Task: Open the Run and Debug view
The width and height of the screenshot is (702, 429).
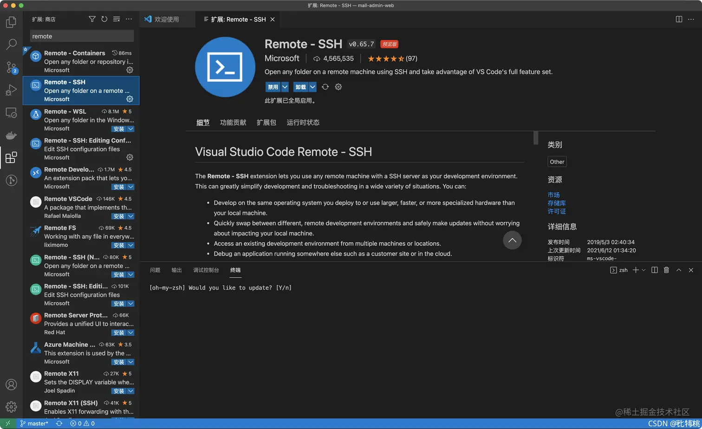Action: [11, 90]
